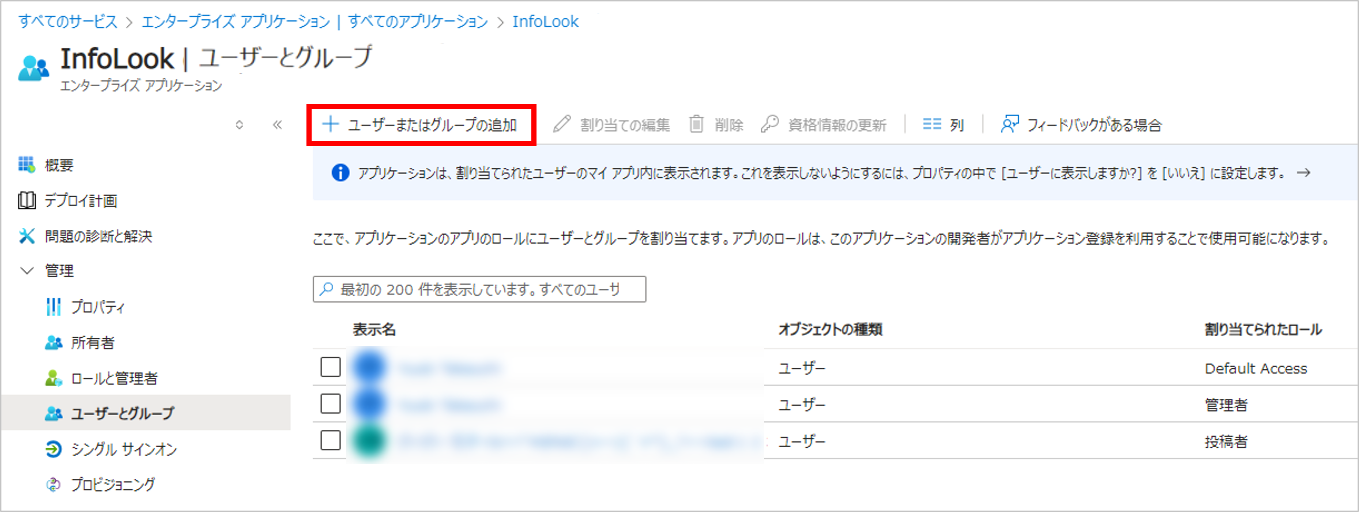Click the arrow at end of info banner
The width and height of the screenshot is (1359, 512).
pyautogui.click(x=1304, y=172)
